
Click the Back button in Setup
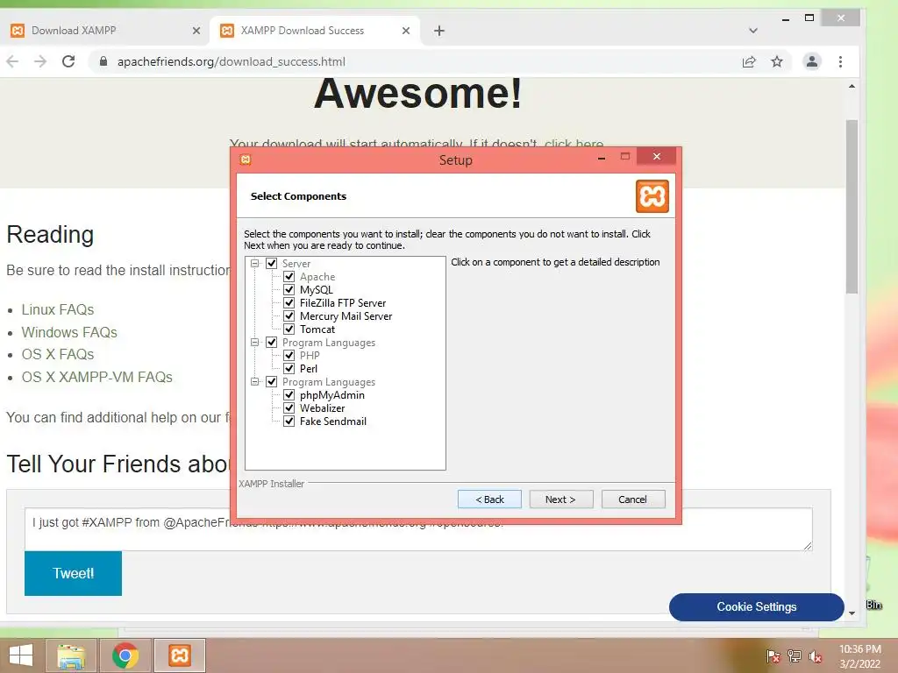(489, 499)
